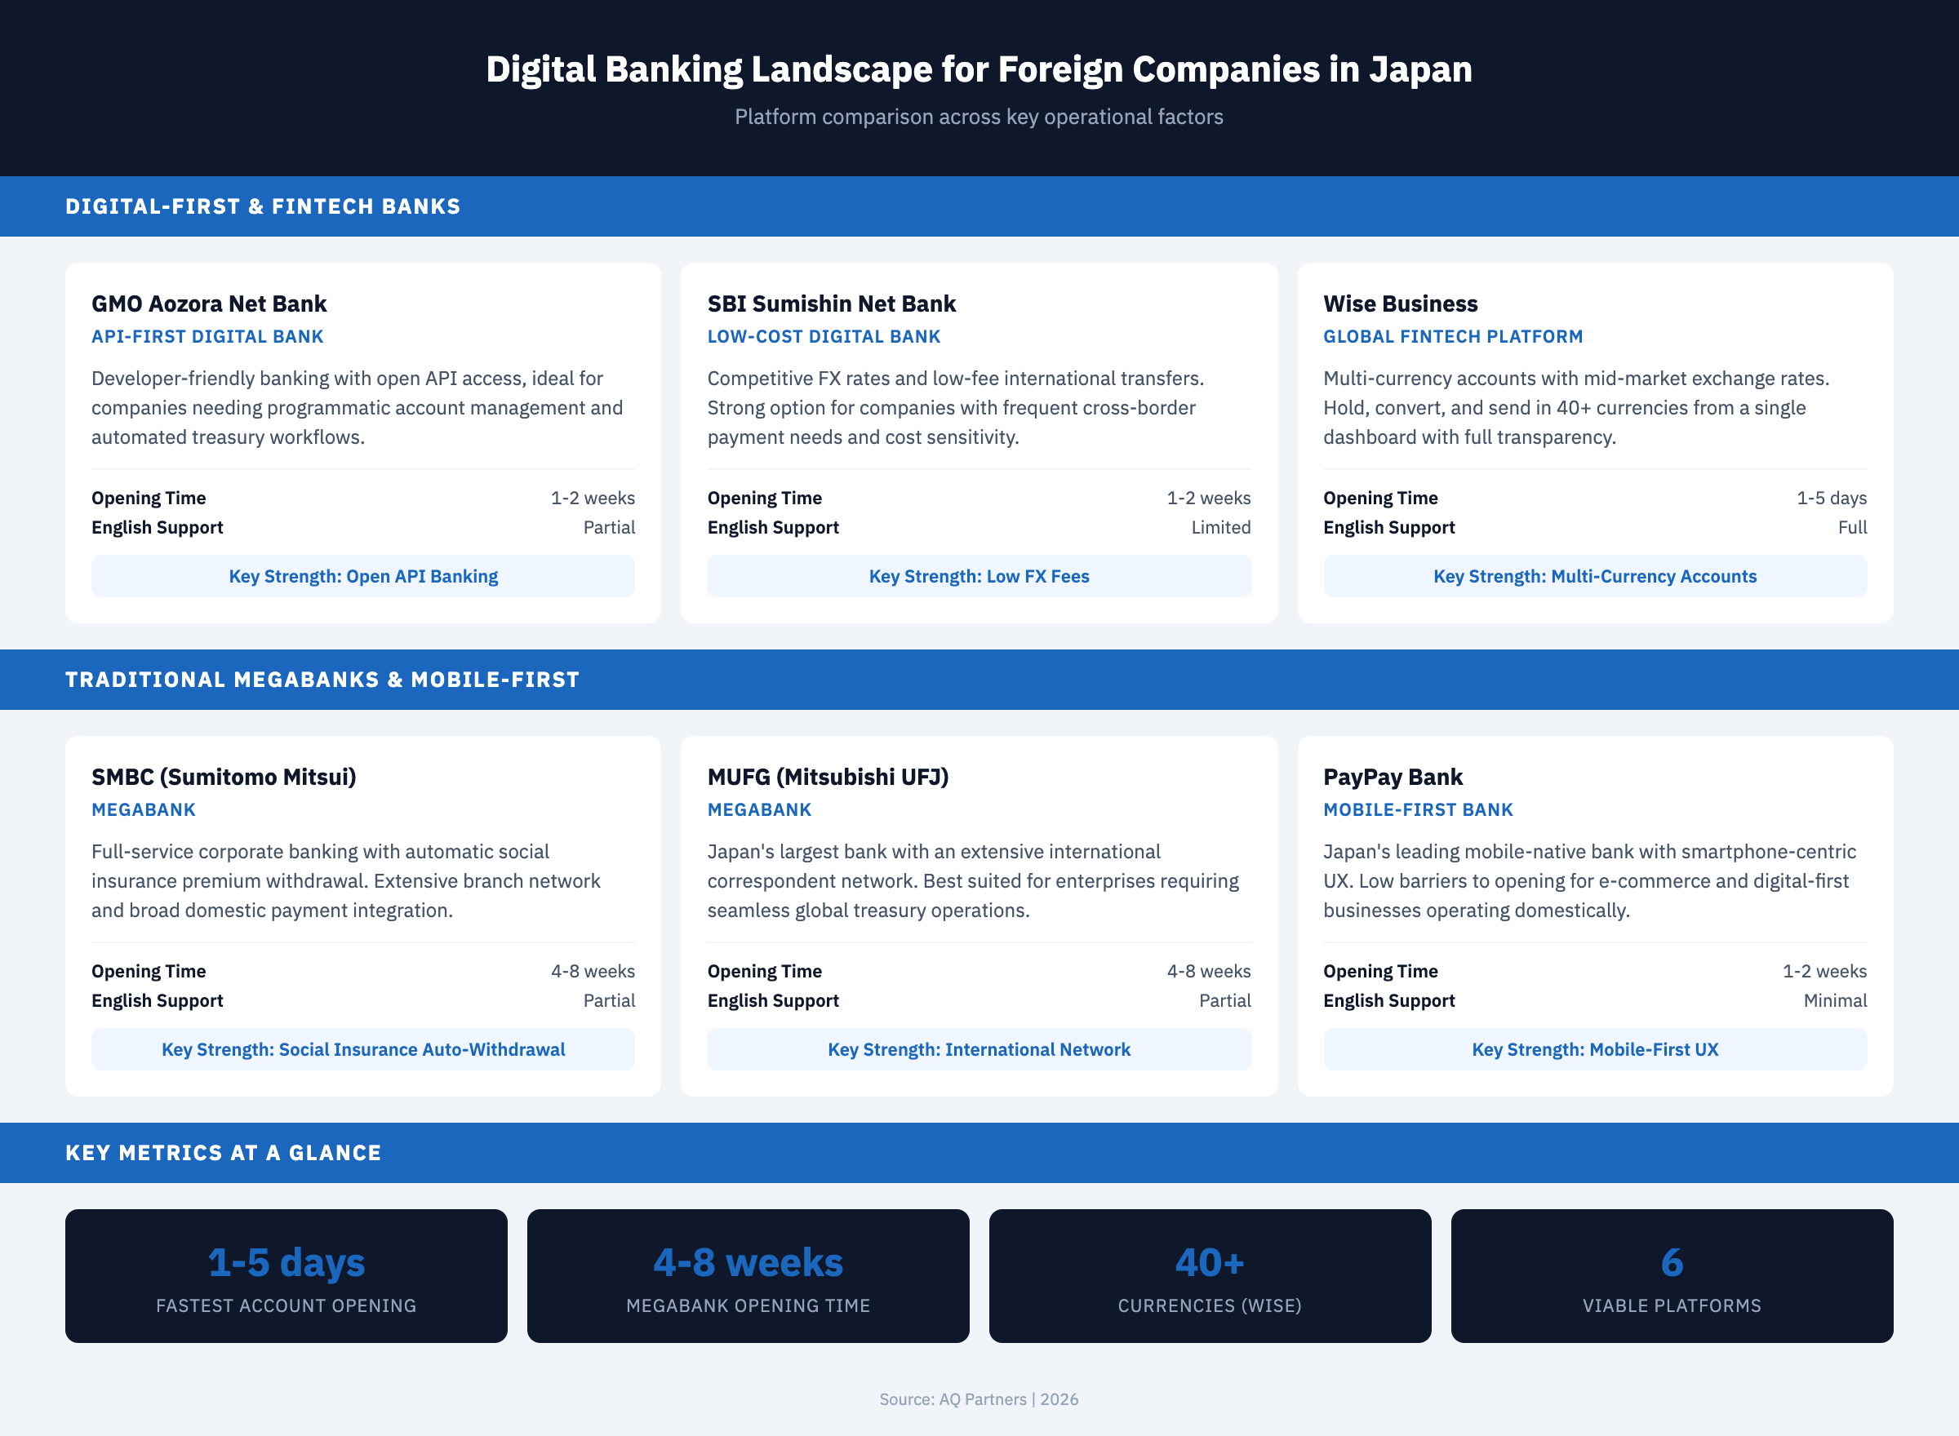Click Key Strength: International Network badge

click(x=979, y=1049)
